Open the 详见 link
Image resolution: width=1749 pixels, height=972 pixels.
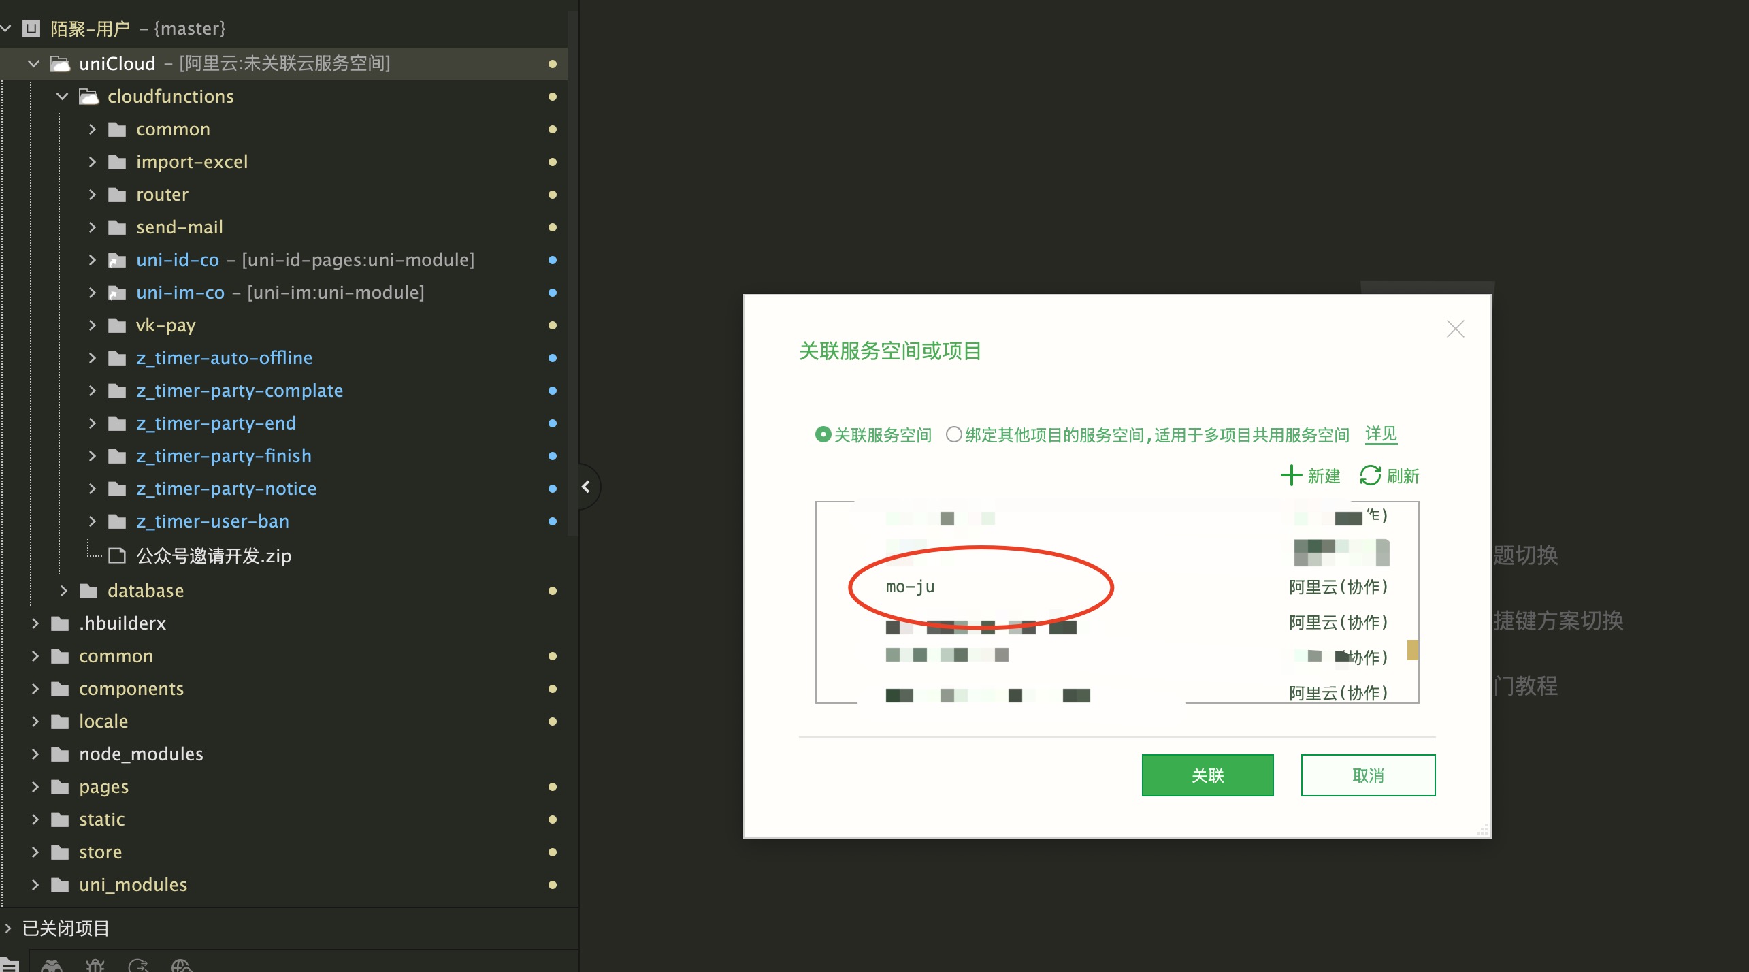tap(1380, 434)
